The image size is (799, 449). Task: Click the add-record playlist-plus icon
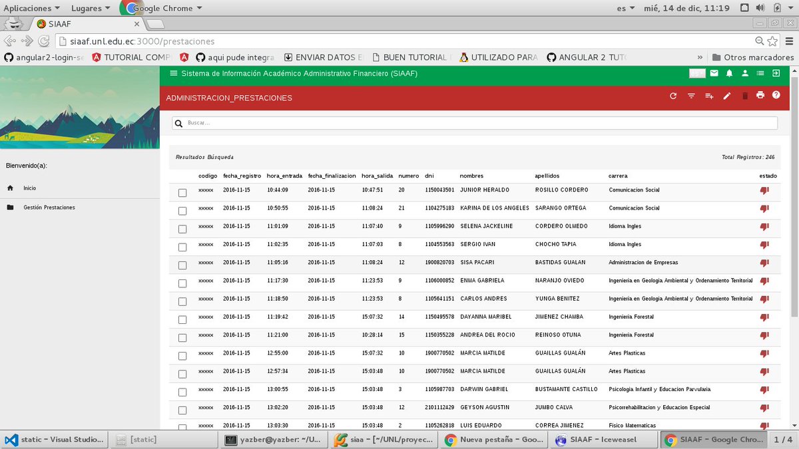(x=709, y=96)
